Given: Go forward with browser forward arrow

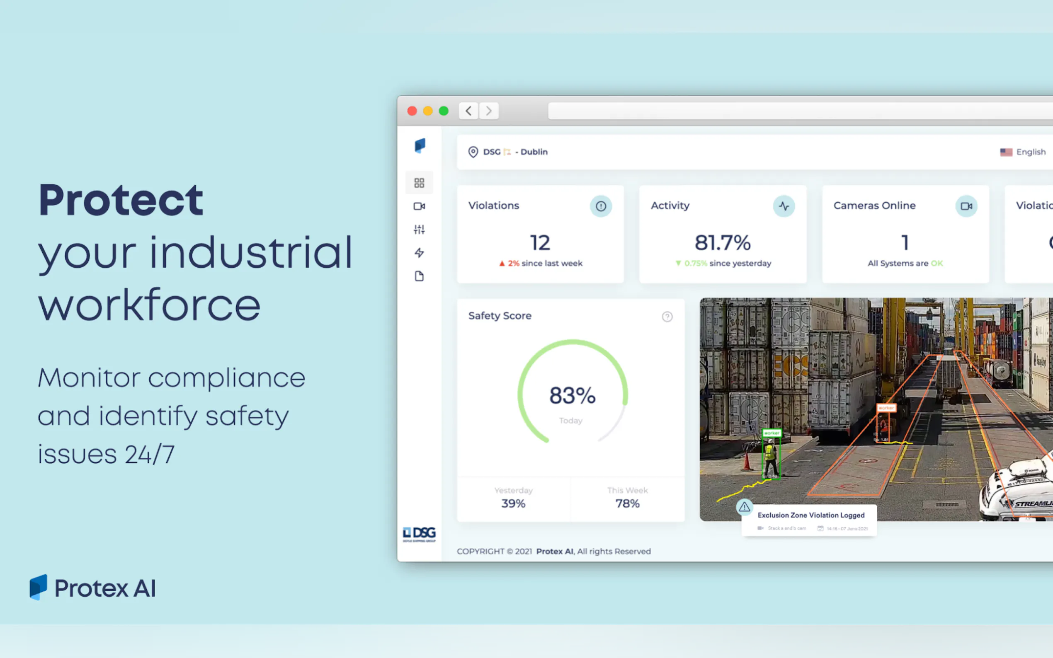Looking at the screenshot, I should coord(489,111).
